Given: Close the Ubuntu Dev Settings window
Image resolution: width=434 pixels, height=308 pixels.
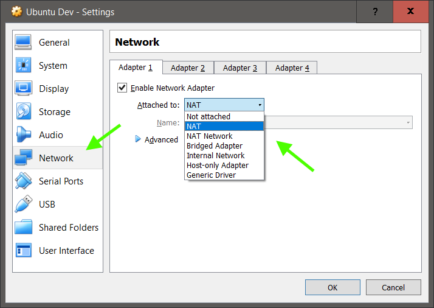Looking at the screenshot, I should (x=411, y=12).
